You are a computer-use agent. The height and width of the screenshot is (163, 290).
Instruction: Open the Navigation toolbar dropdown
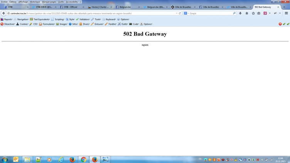pyautogui.click(x=21, y=19)
